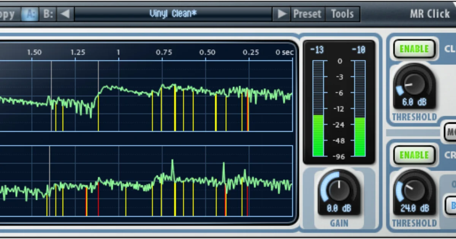Click the 24.0 dB threshold value readout

point(415,209)
